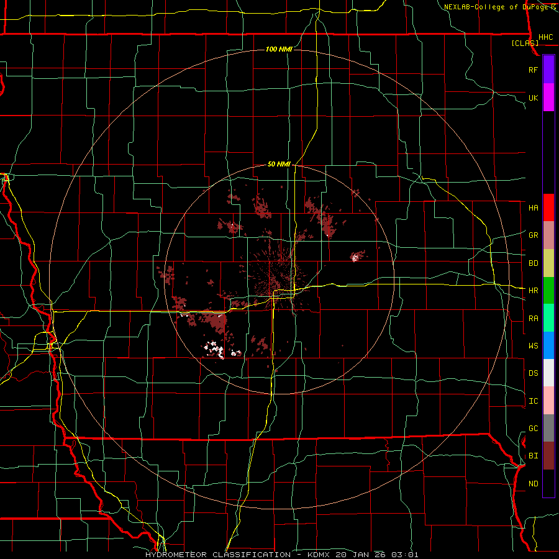Image resolution: width=559 pixels, height=559 pixels.
Task: Click the BI legend label
Action: point(534,456)
